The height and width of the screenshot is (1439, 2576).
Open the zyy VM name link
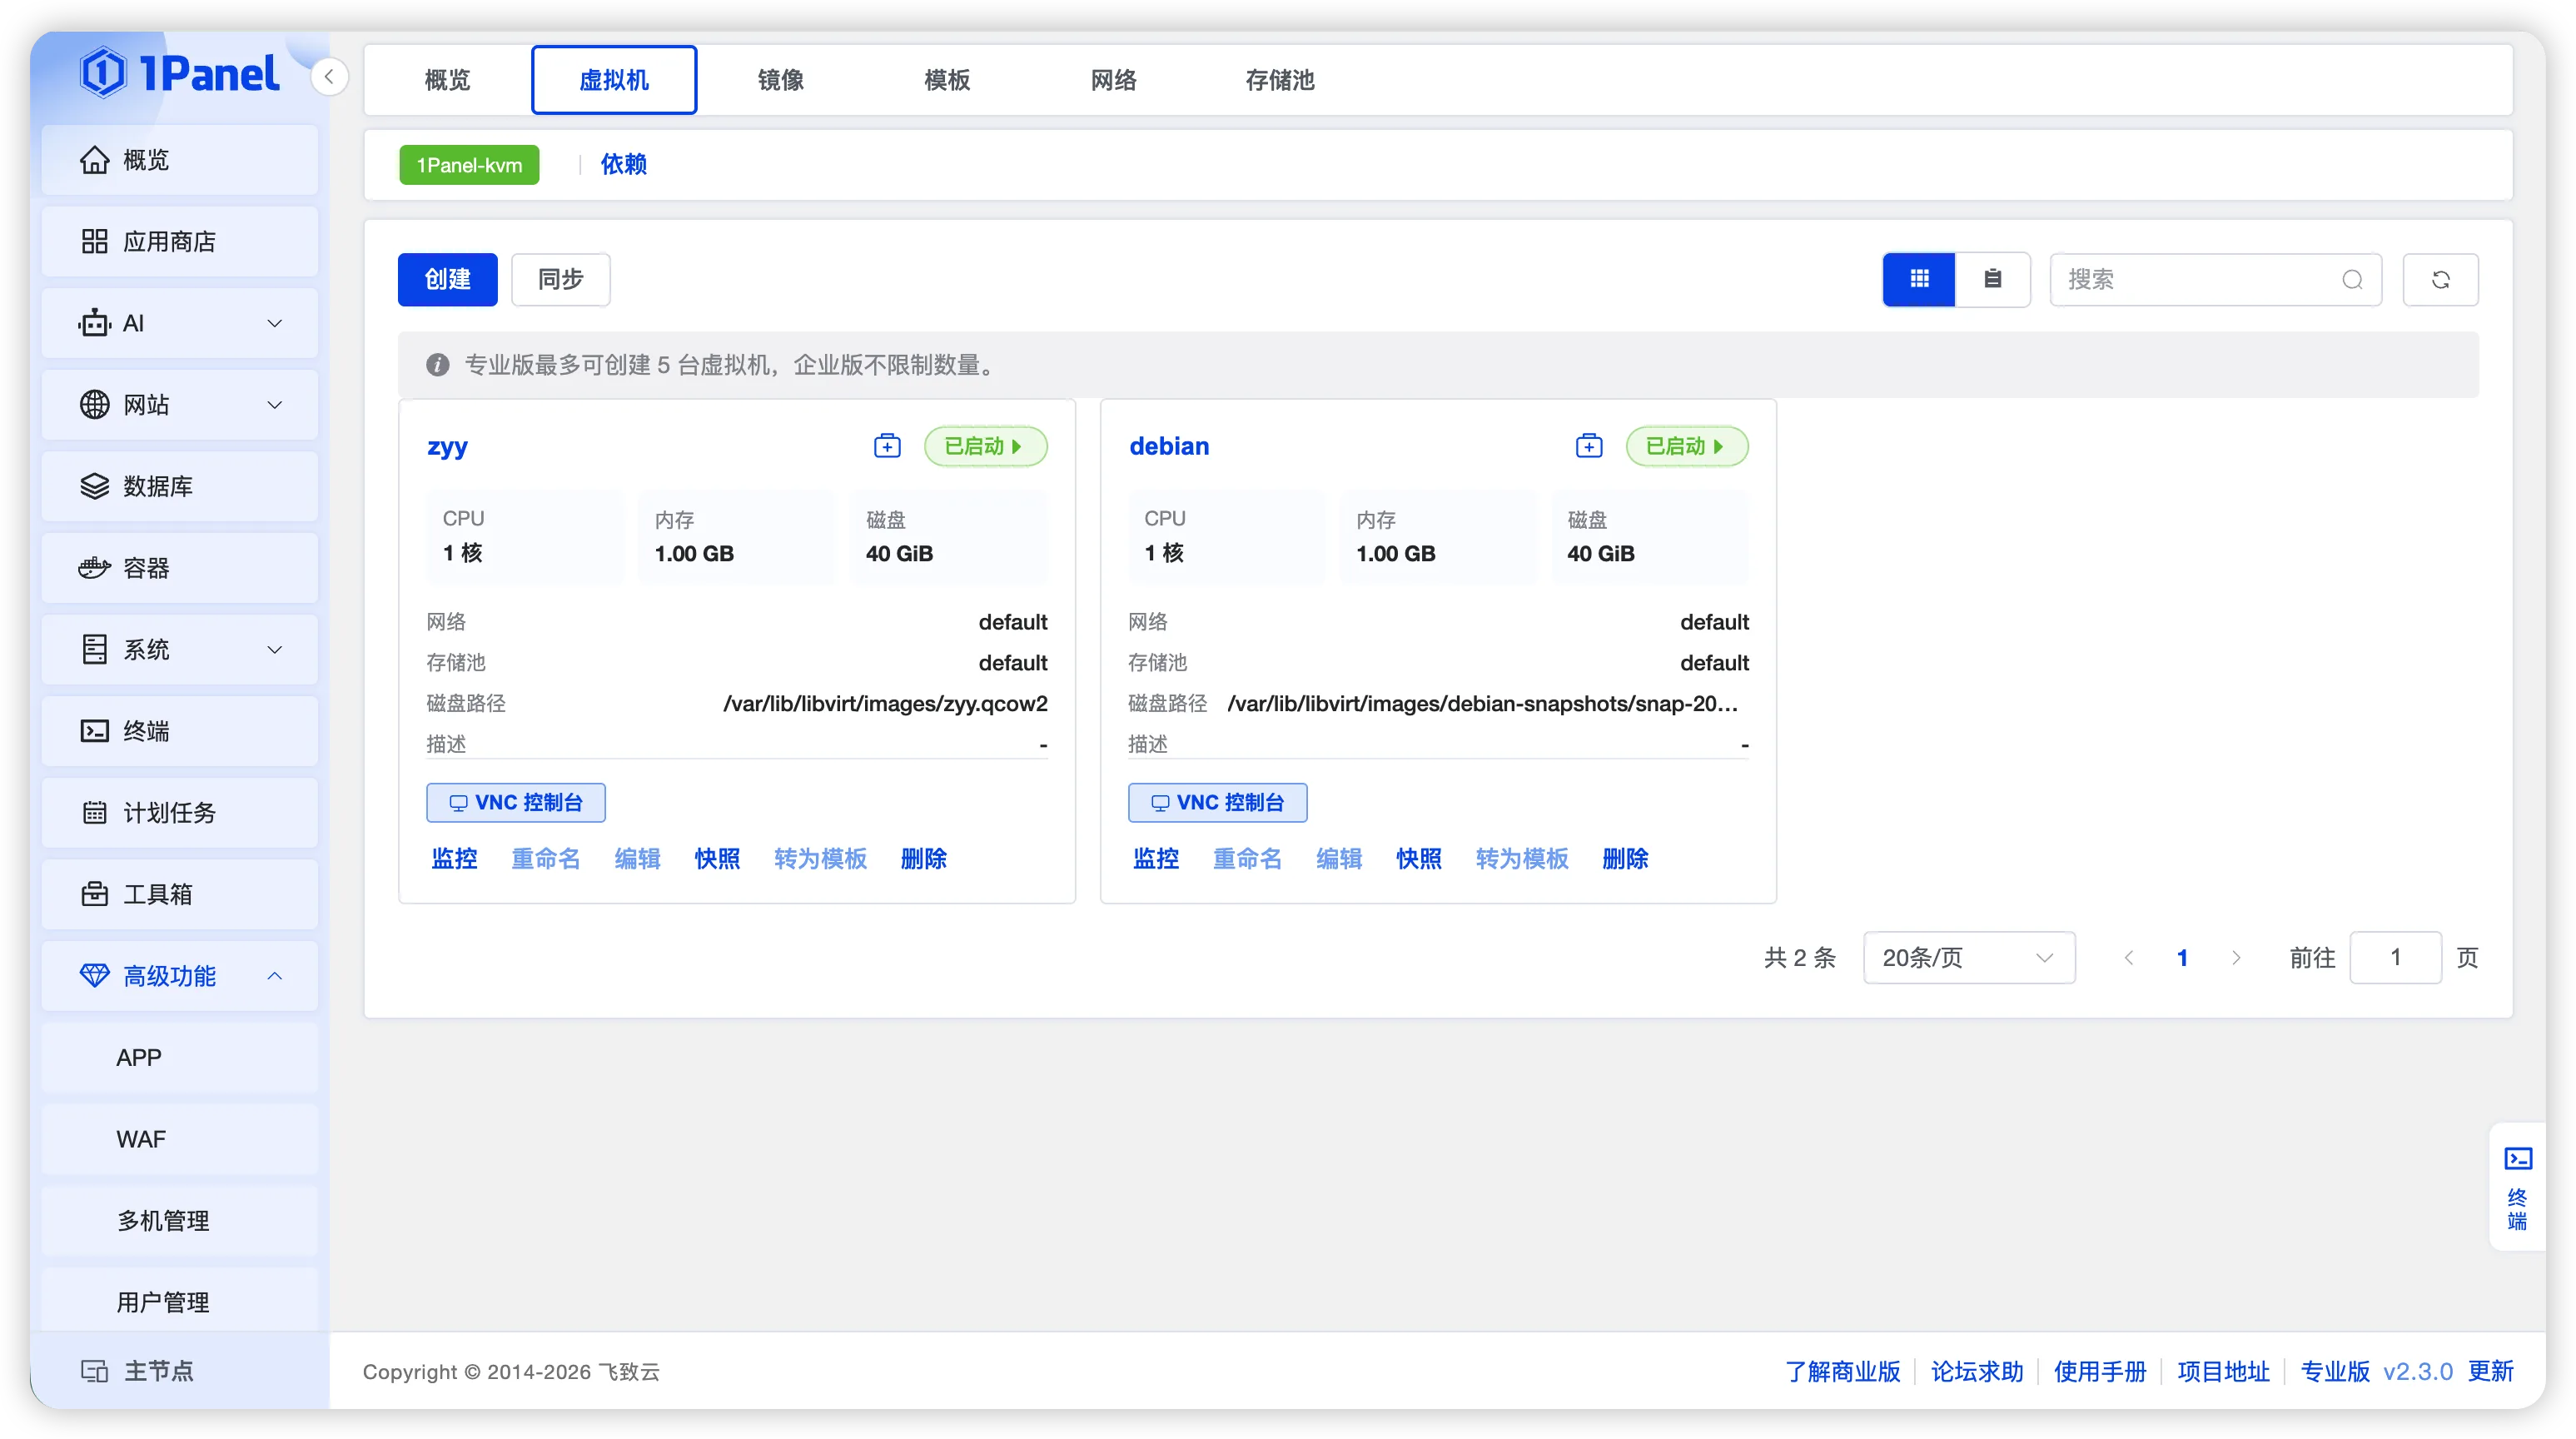pyautogui.click(x=447, y=447)
